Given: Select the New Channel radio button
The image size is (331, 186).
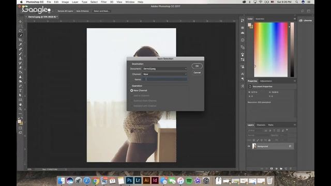Looking at the screenshot, I should coord(132,90).
